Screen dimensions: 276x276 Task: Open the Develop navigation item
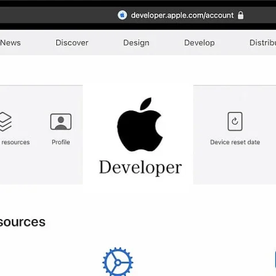(x=200, y=43)
